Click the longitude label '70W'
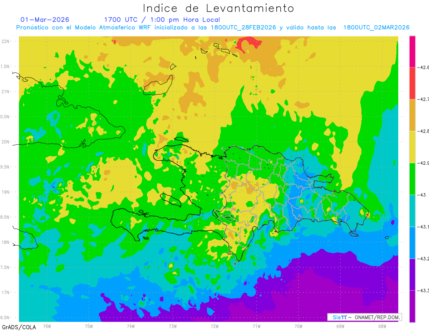 pyautogui.click(x=298, y=326)
